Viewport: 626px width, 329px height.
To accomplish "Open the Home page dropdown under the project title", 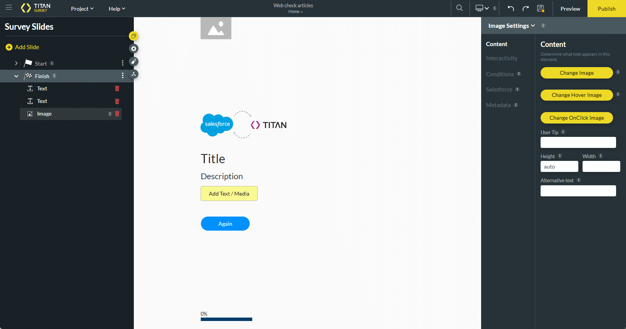I will coord(295,11).
